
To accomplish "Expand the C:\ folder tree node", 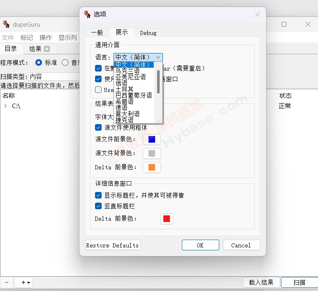I will coord(5,106).
